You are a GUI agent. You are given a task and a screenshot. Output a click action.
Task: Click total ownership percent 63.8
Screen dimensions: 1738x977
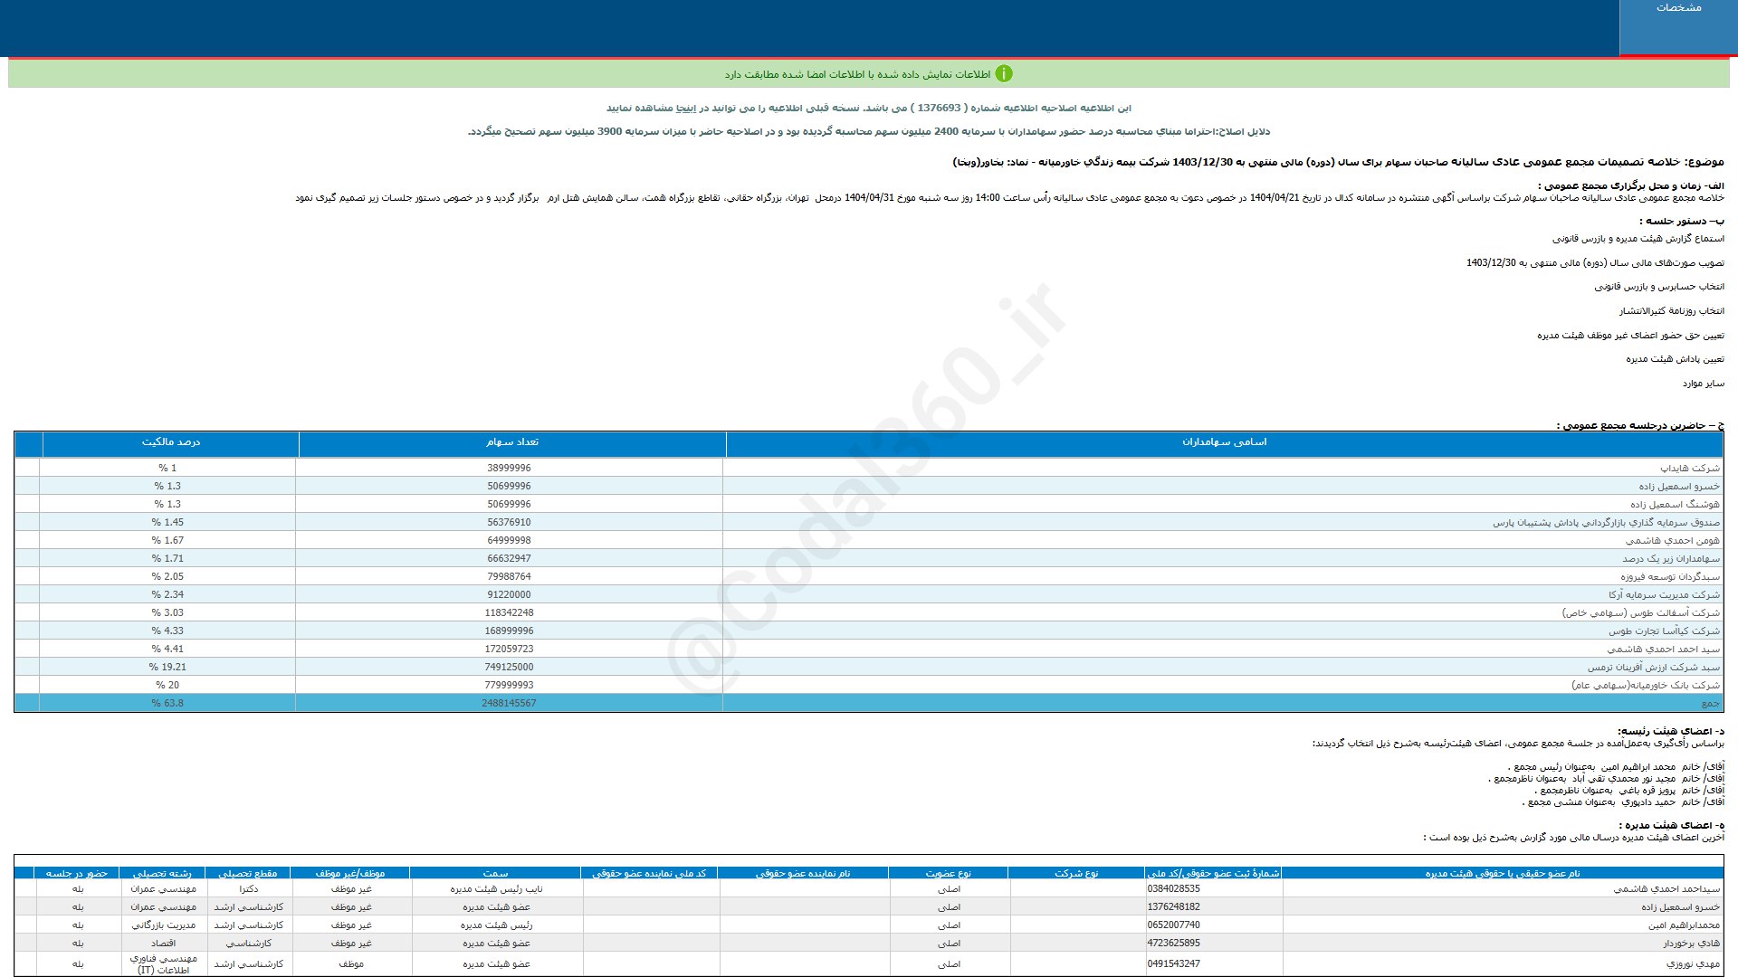tap(167, 704)
